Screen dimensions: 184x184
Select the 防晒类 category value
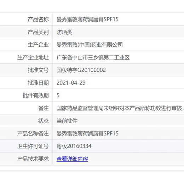coord(64,32)
